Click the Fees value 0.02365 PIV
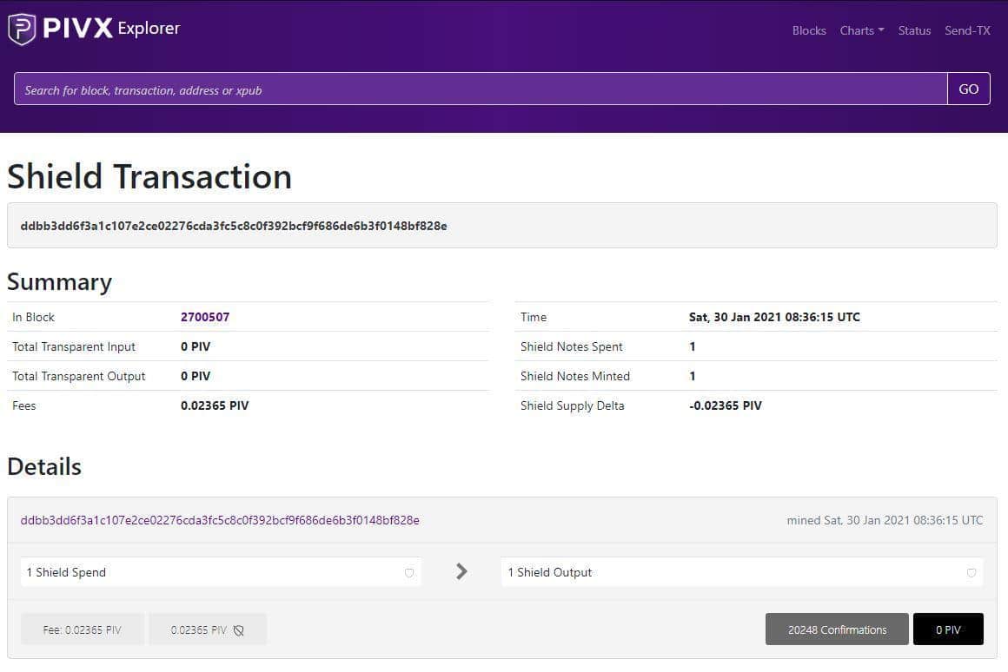The image size is (1008, 672). point(215,405)
